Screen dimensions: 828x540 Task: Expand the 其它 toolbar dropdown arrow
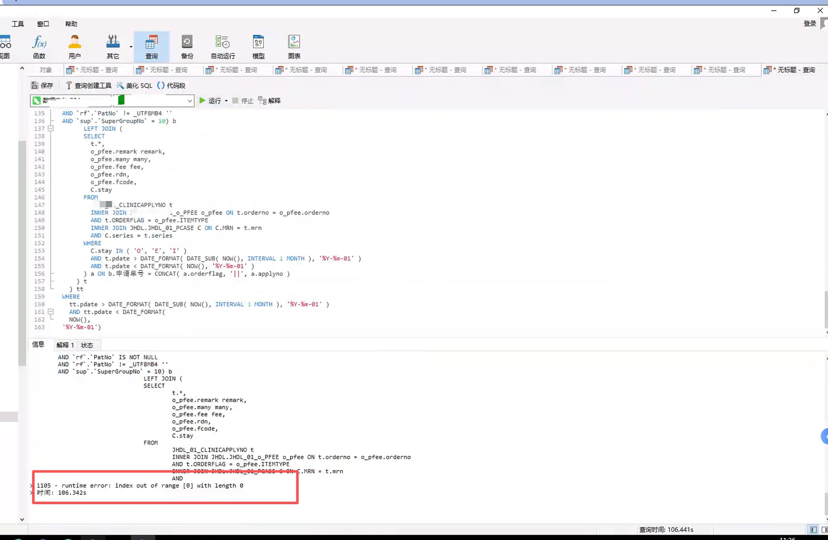tap(131, 47)
